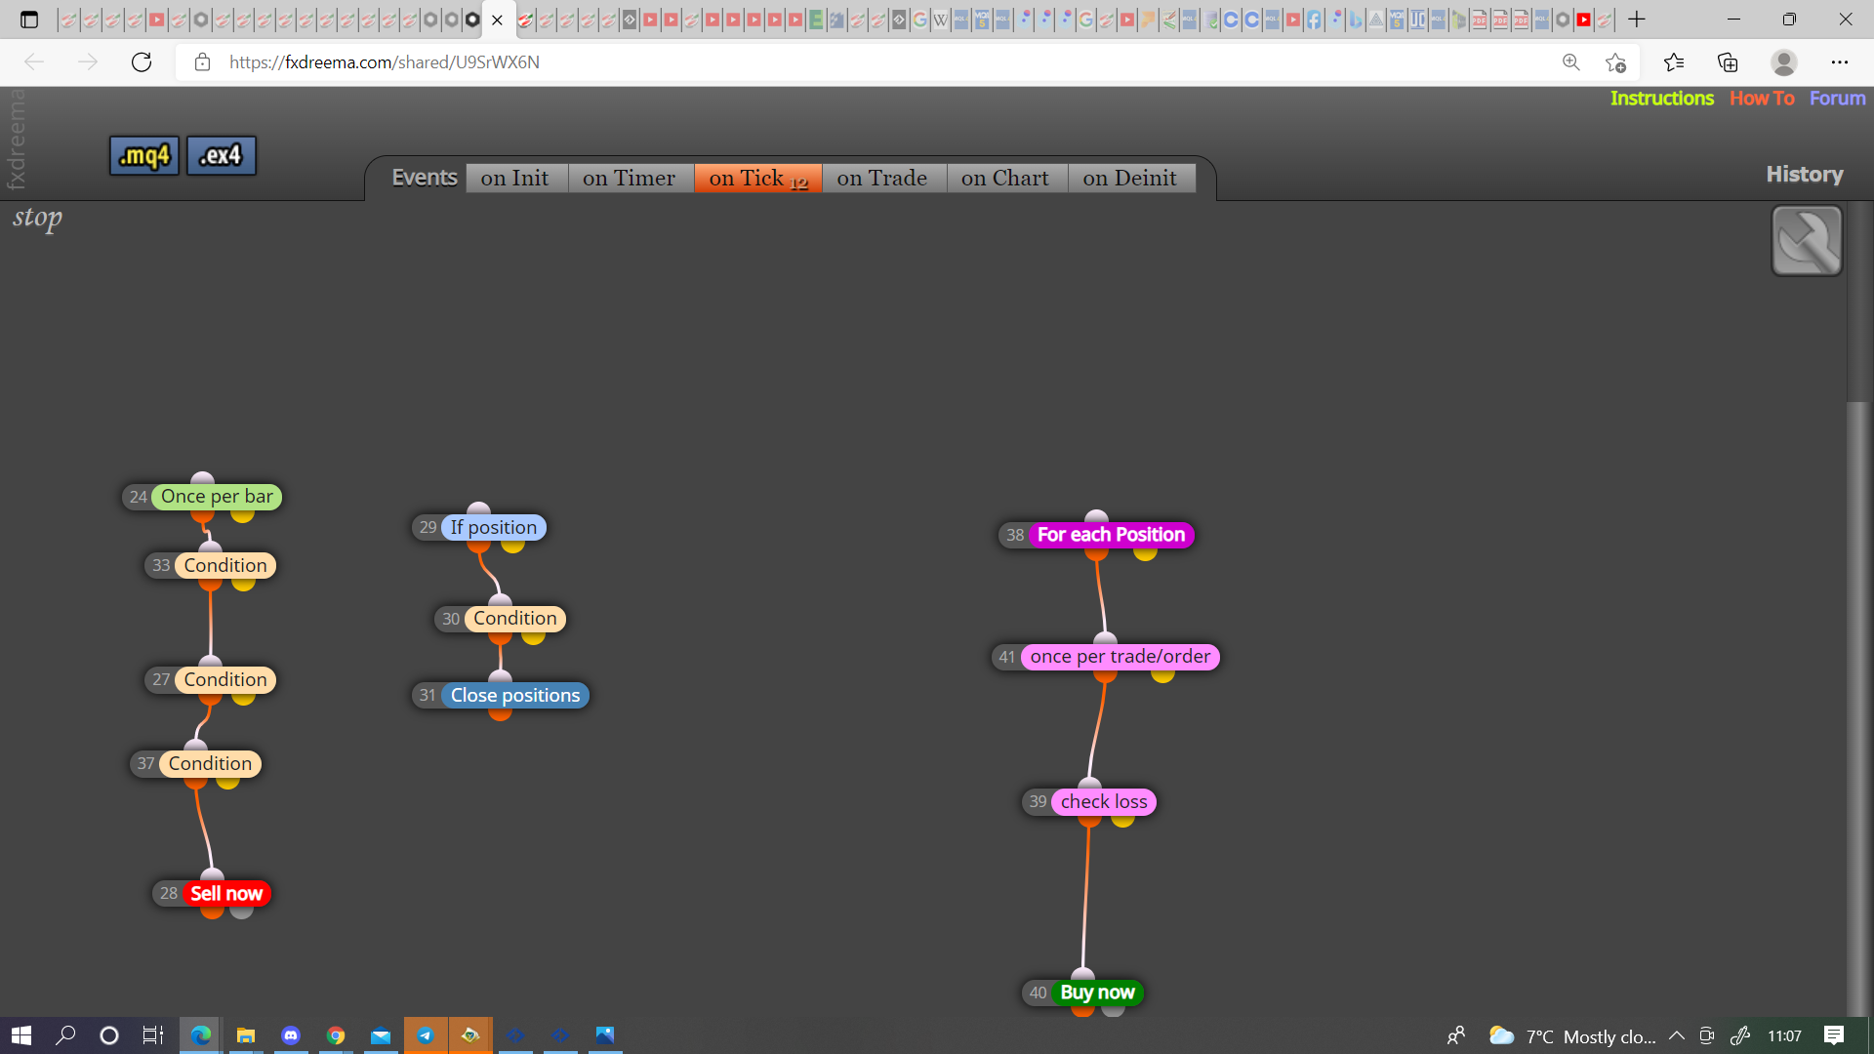
Task: Download the .mq4 source file
Action: click(144, 155)
